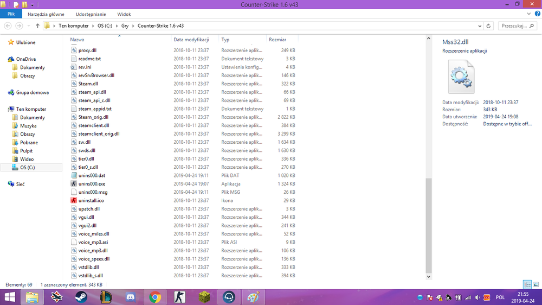Switch the POL input language

click(x=500, y=297)
